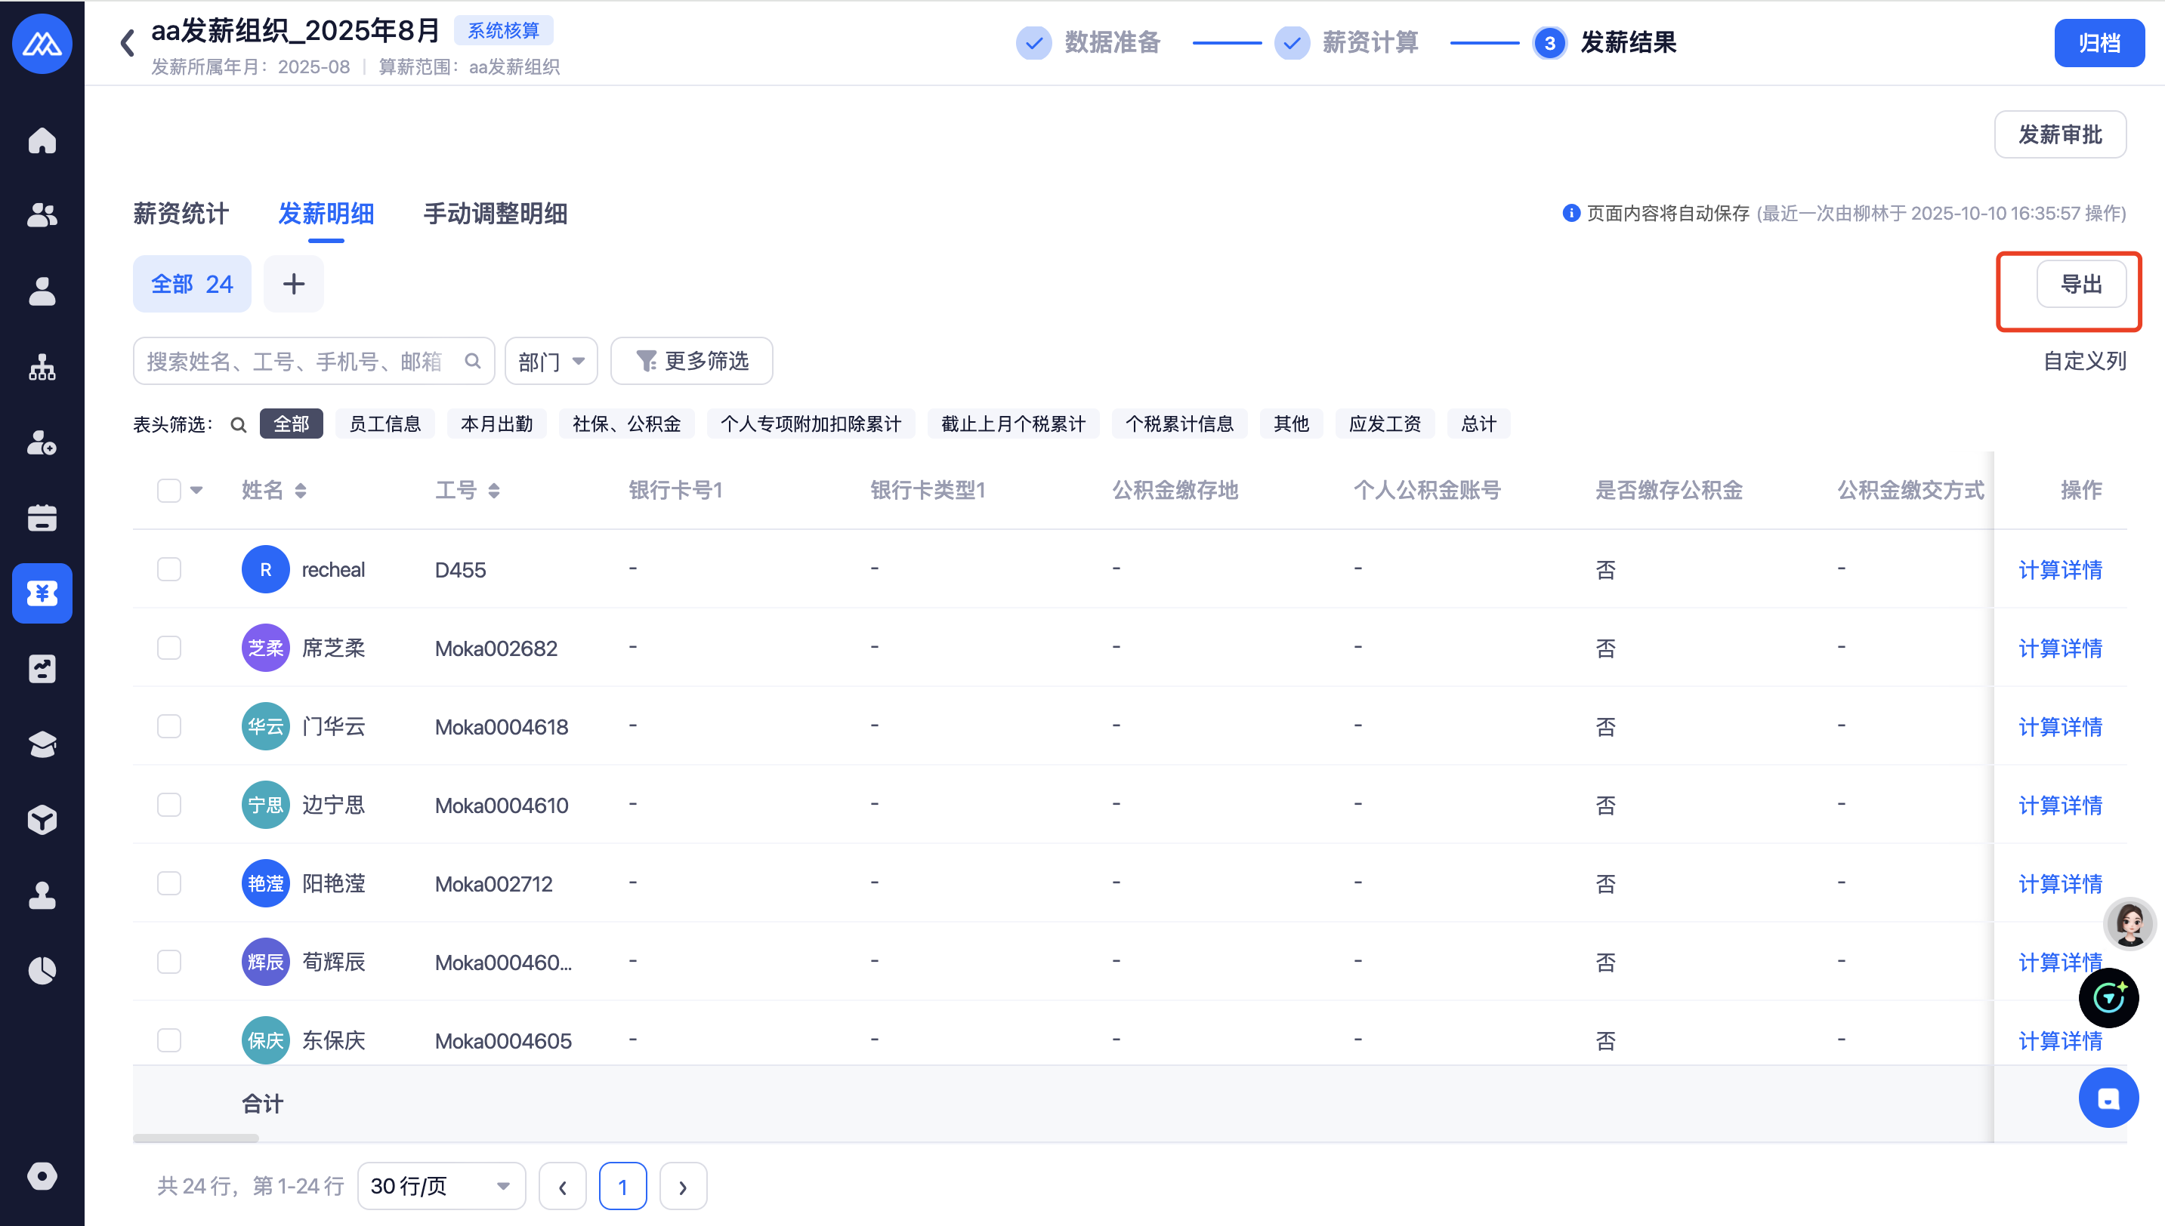Switch to the 手动调整明细 tab

[x=495, y=214]
